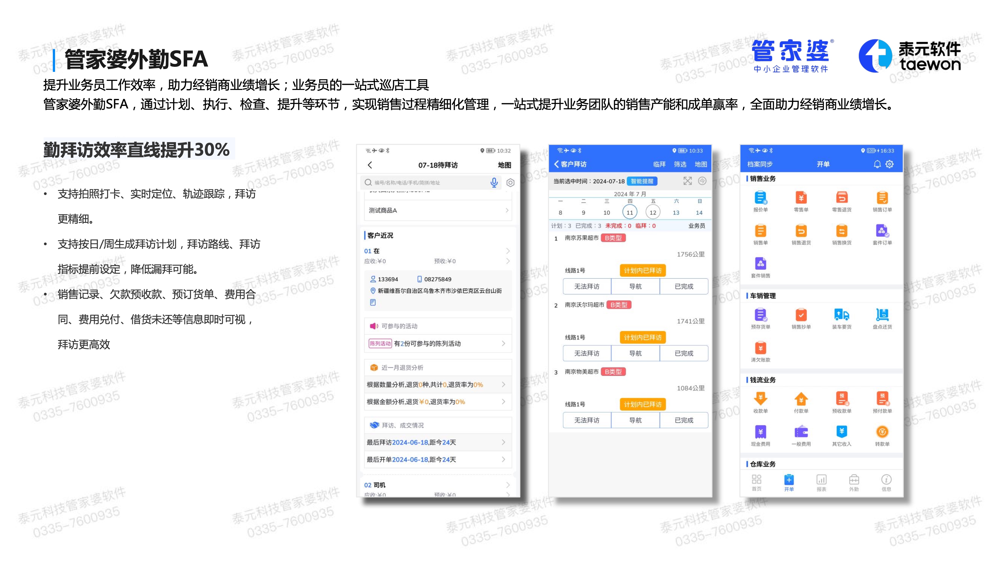1005x565 pixels.
Task: Tap 导航 for 南京沃尔玛超市
Action: pyautogui.click(x=635, y=353)
